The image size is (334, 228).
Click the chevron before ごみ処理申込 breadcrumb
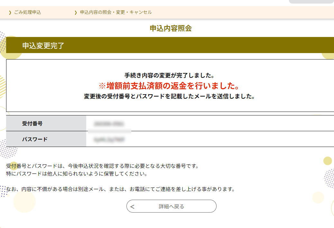[10, 12]
